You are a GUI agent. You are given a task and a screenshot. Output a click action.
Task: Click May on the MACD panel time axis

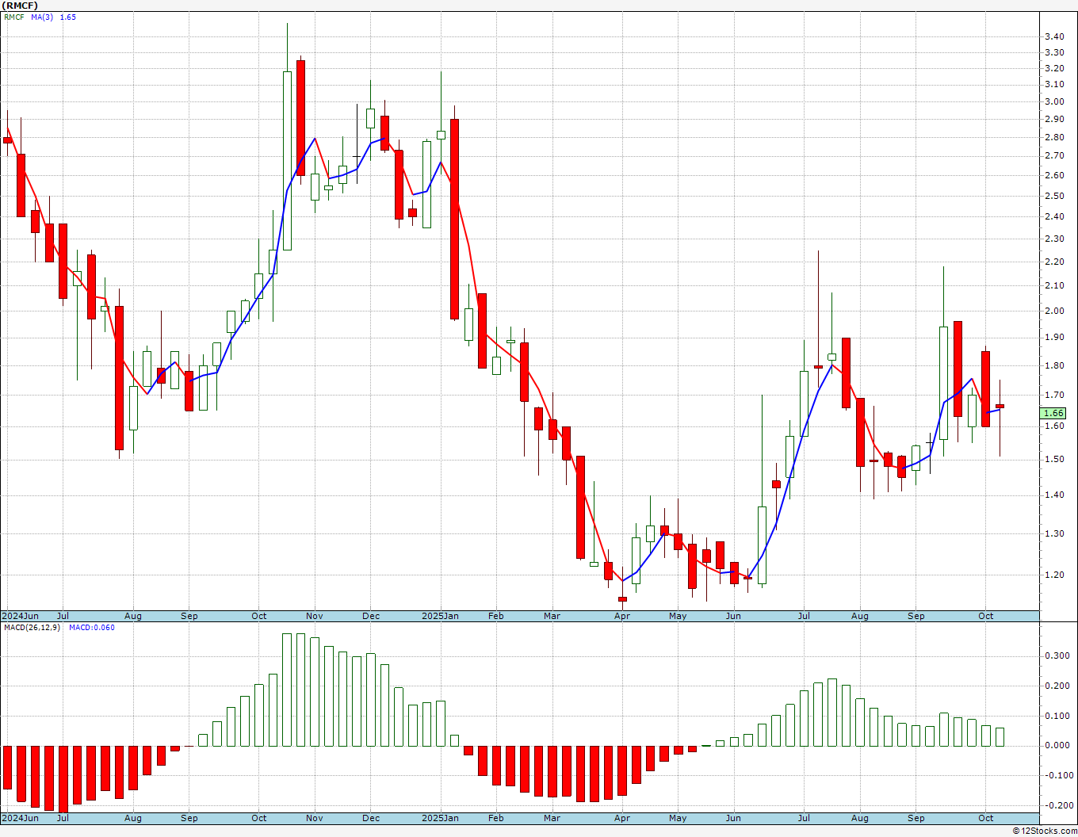pyautogui.click(x=678, y=818)
